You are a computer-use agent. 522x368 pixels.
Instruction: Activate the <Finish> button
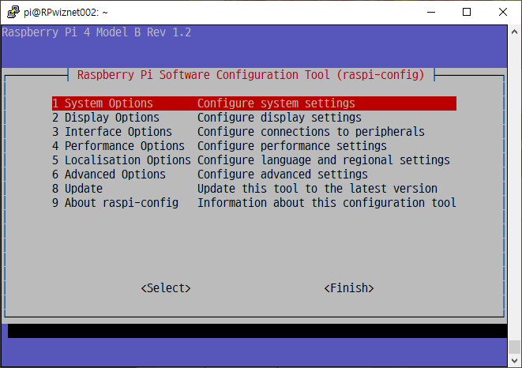click(349, 288)
